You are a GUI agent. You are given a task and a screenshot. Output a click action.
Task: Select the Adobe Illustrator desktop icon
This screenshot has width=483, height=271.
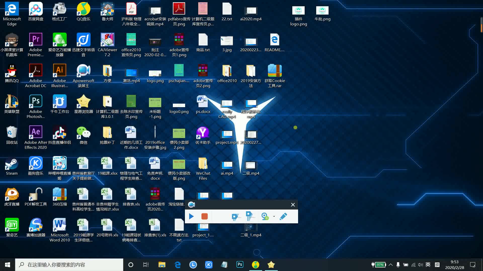tap(60, 76)
